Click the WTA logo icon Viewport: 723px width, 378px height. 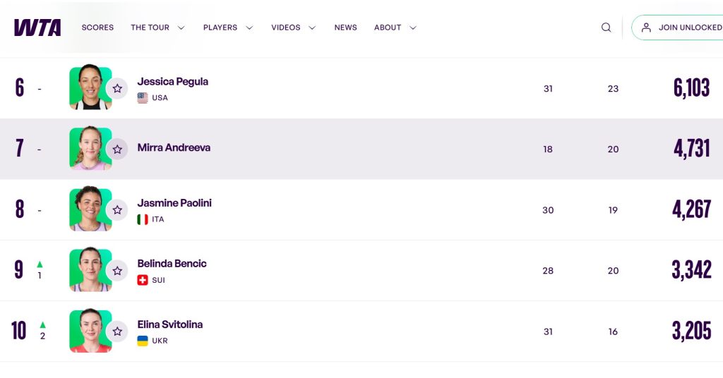pyautogui.click(x=37, y=28)
